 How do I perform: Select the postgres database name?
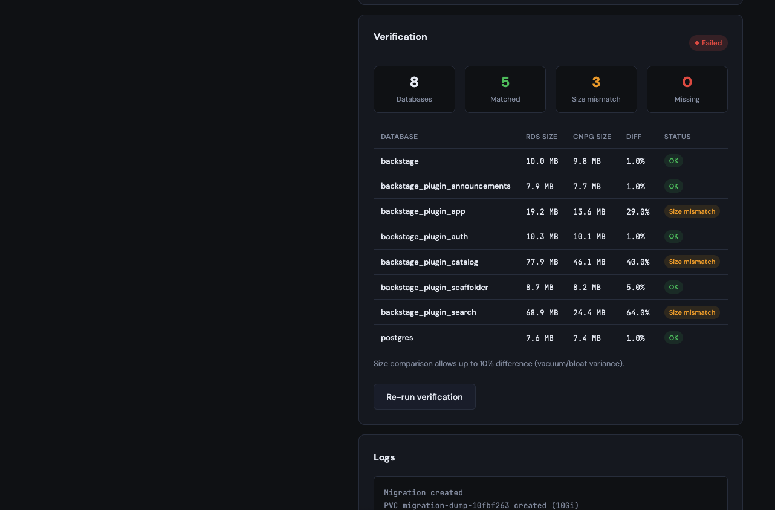397,338
